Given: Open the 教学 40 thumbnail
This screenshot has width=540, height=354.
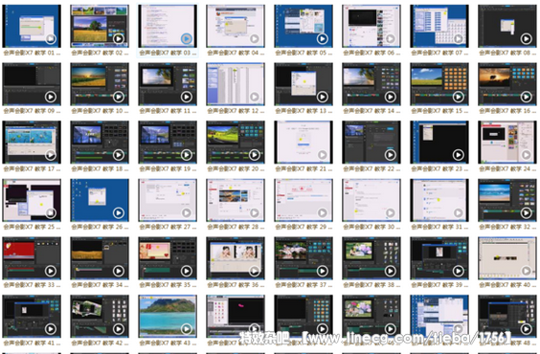Looking at the screenshot, I should [507, 258].
